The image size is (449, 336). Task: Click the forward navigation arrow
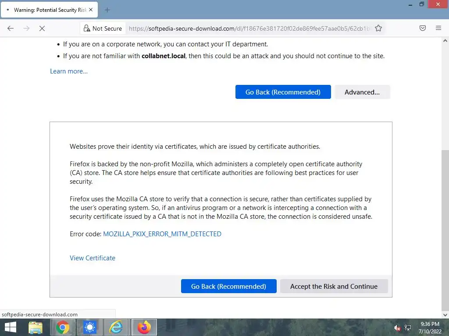(26, 28)
